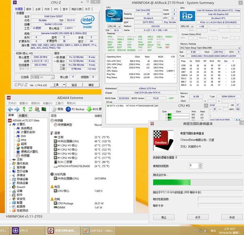Select 电源管理 in AIDA64's tree
This screenshot has height=235, width=244.
pos(24,148)
